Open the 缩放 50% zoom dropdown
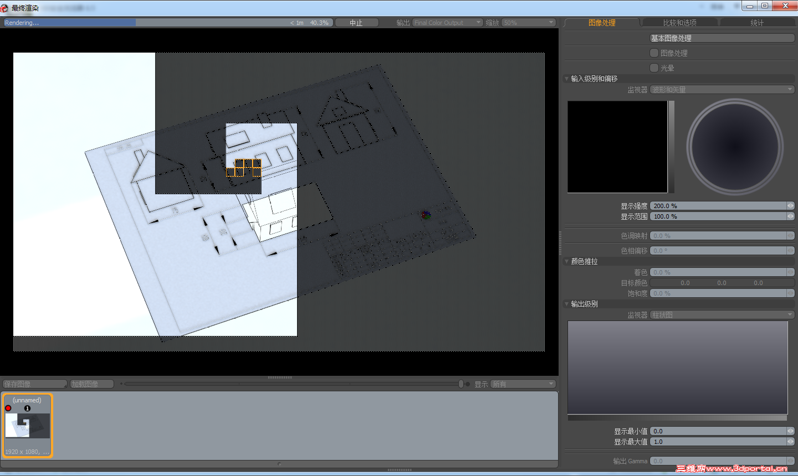 coord(529,23)
